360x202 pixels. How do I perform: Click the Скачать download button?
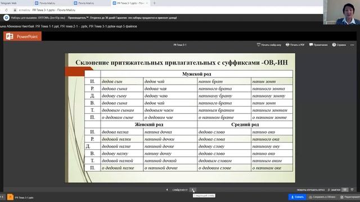[298, 197]
